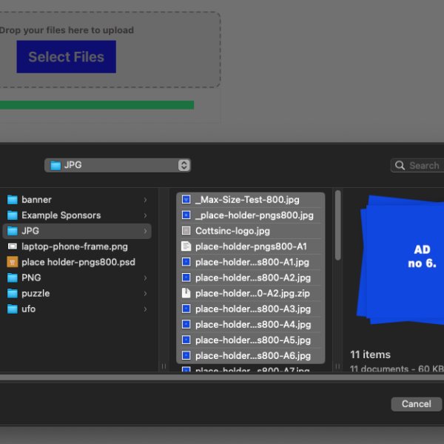
Task: Click the search magnifier icon
Action: coord(400,166)
